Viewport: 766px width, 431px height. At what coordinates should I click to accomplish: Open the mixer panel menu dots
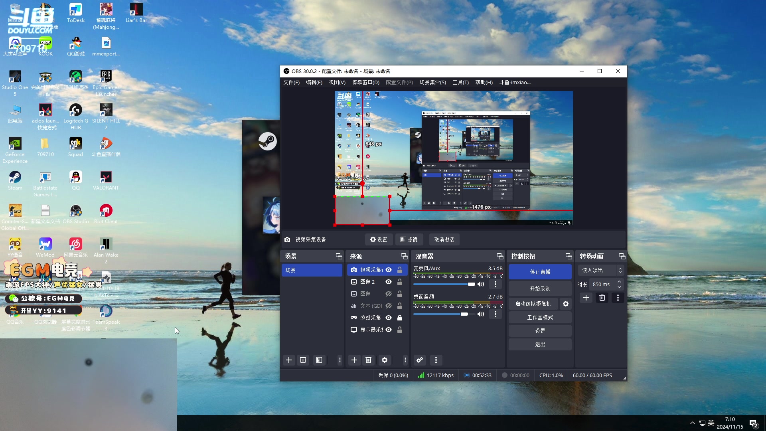click(x=436, y=360)
